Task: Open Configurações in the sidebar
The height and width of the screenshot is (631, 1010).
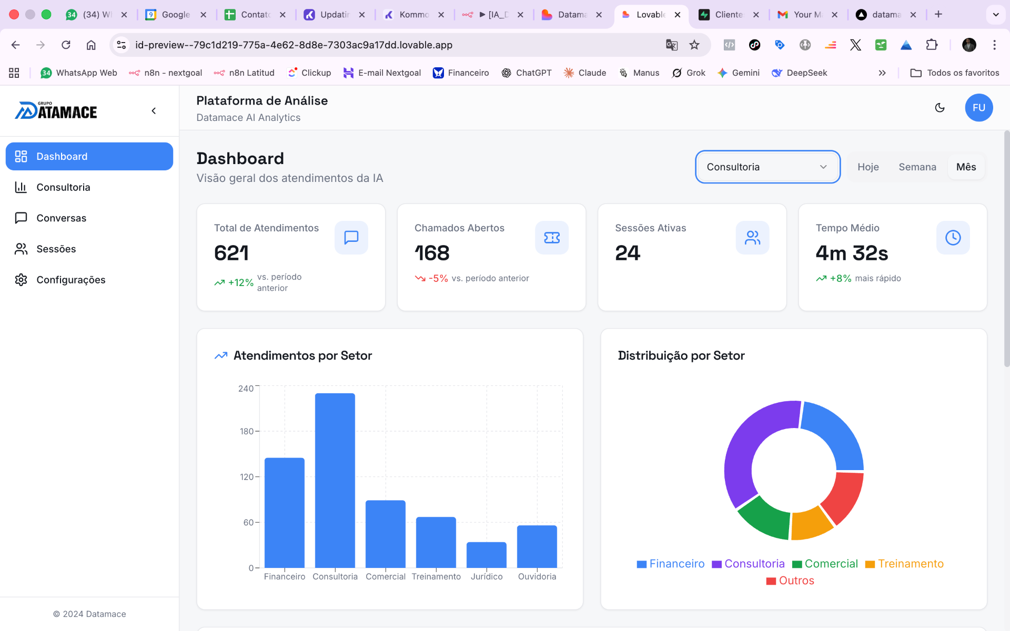Action: point(71,280)
